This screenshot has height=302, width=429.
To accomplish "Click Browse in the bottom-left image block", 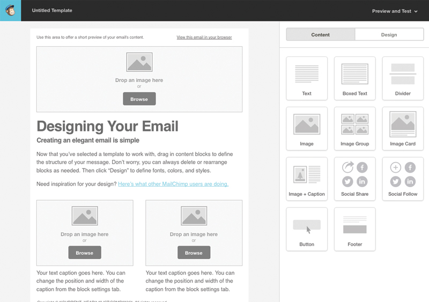I will click(84, 253).
